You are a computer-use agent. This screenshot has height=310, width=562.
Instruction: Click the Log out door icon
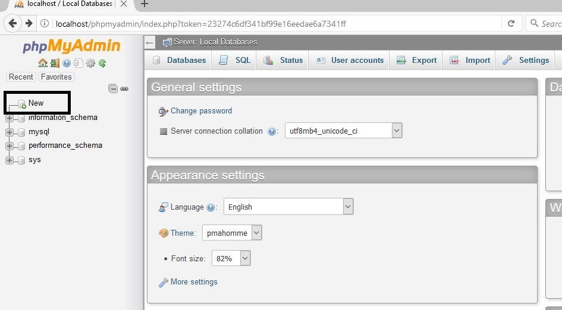55,64
